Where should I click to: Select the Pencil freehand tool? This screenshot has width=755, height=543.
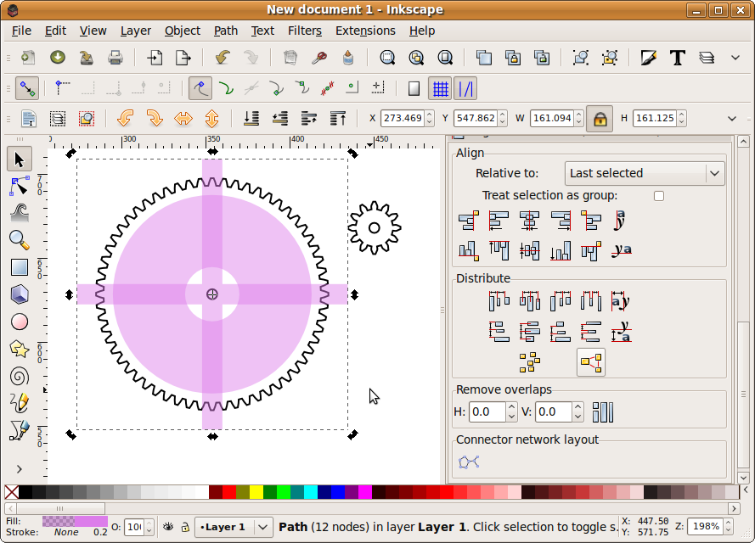coord(20,404)
